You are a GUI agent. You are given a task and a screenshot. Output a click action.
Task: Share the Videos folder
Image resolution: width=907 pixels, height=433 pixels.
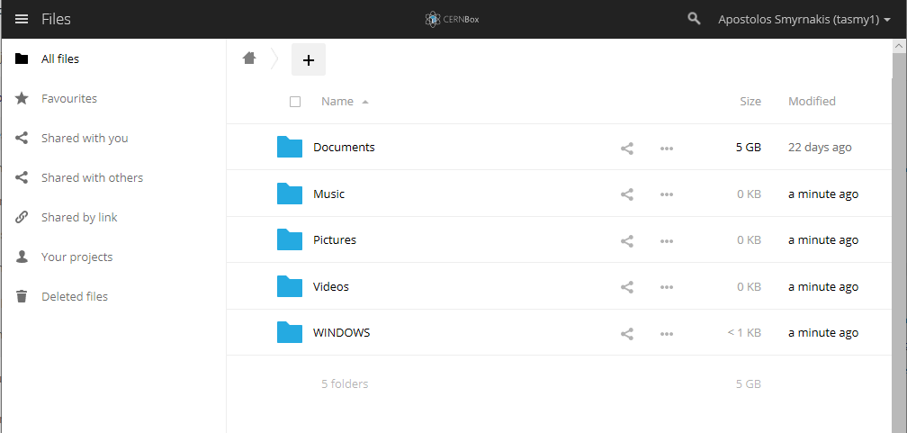pos(627,287)
